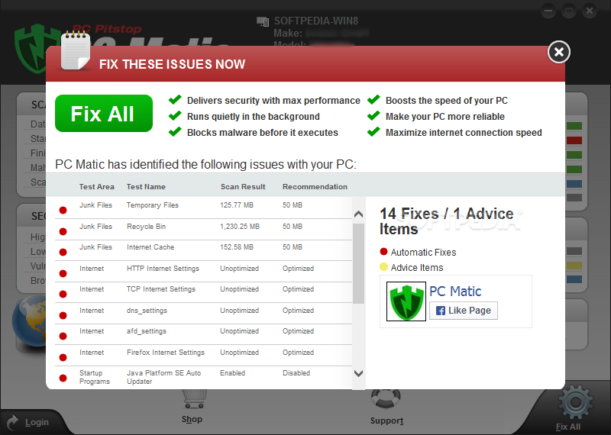
Task: Select the dns_settings row
Action: point(203,313)
